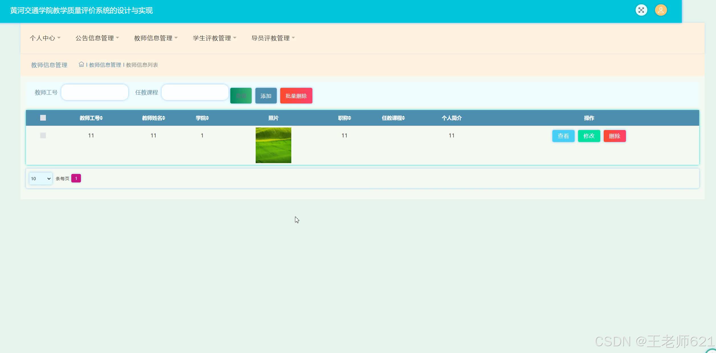Sort by 任教课程 column arrows
The height and width of the screenshot is (353, 716).
pyautogui.click(x=403, y=118)
